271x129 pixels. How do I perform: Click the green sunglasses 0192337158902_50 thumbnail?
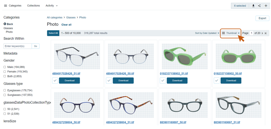click(x=238, y=56)
